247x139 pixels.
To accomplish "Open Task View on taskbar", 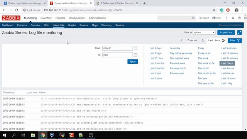I will (x=23, y=135).
